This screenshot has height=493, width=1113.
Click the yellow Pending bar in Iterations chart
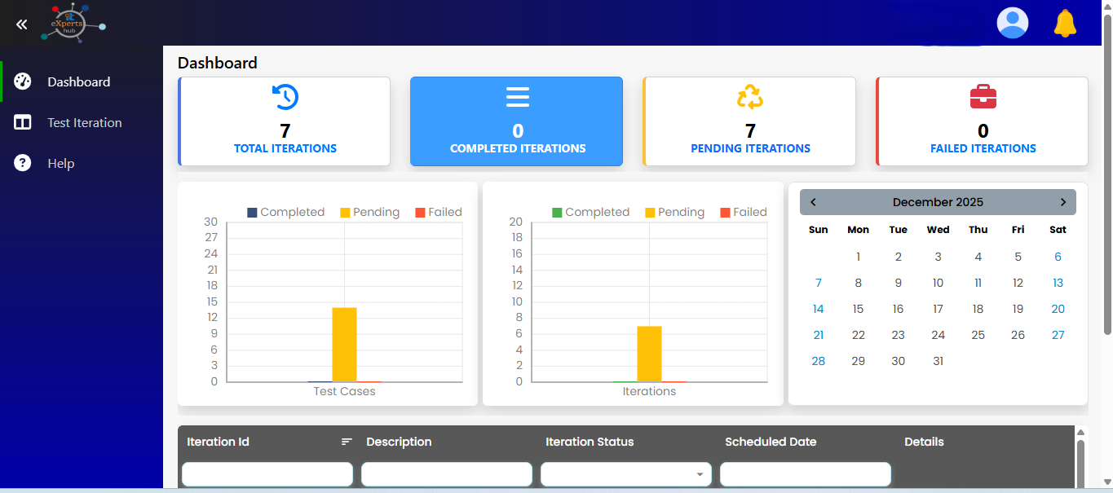click(x=649, y=354)
